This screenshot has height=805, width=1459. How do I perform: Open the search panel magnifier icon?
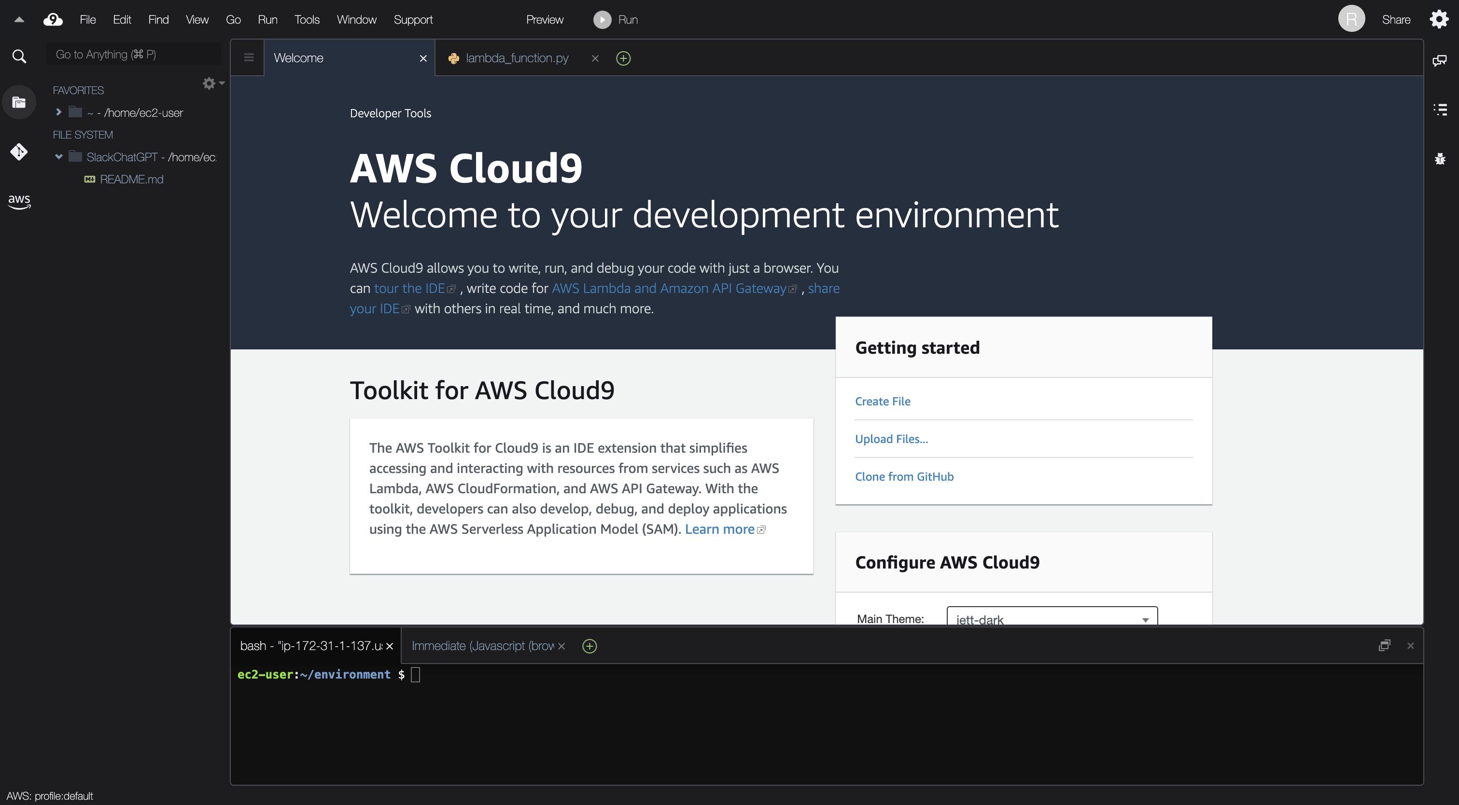(19, 56)
